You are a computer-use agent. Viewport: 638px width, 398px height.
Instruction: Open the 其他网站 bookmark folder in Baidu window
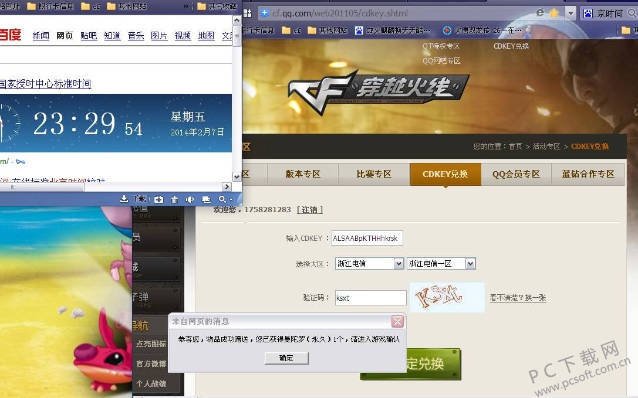point(127,6)
